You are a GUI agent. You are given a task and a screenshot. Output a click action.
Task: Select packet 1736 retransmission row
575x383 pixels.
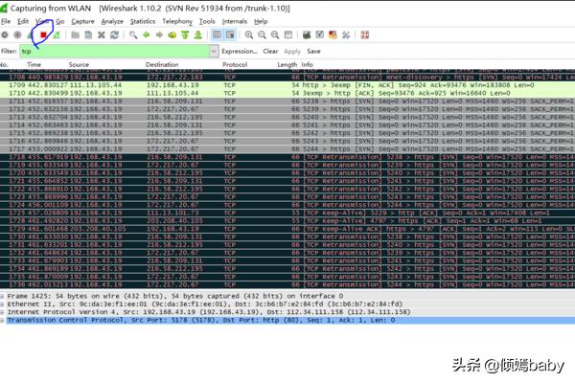click(x=287, y=284)
